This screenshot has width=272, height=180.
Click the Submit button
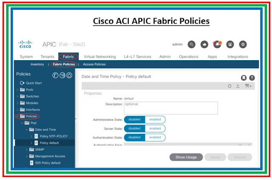pyautogui.click(x=240, y=157)
